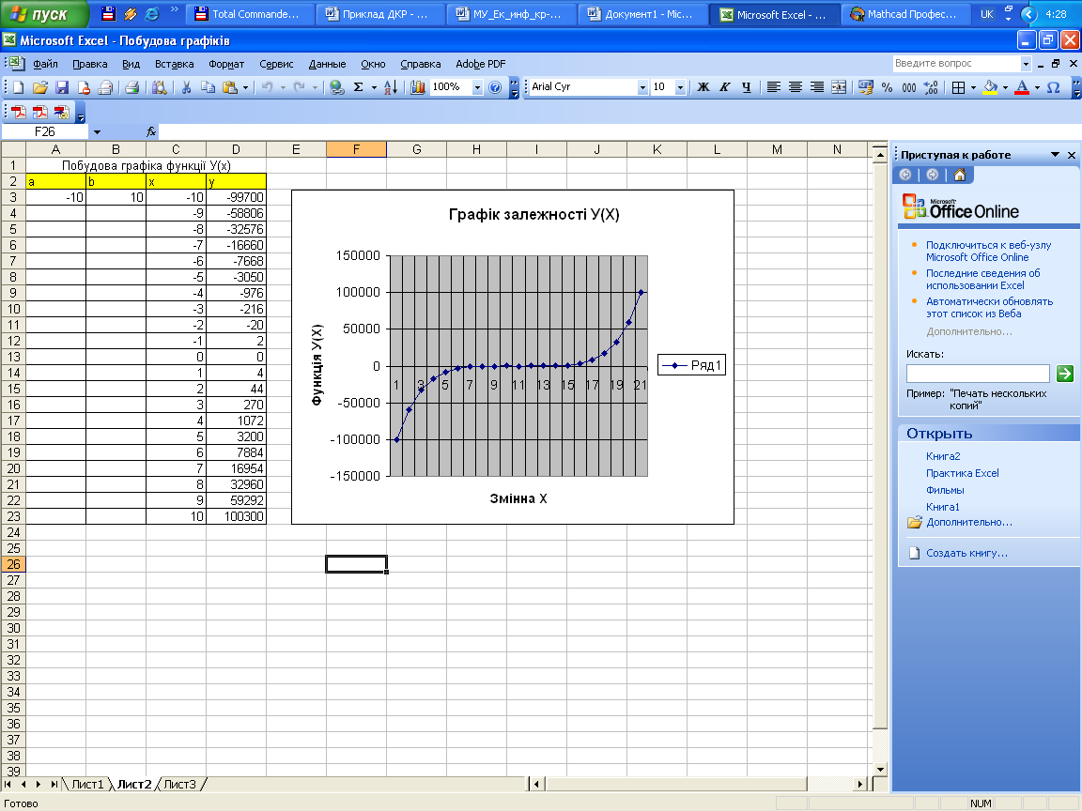Align cell text left
This screenshot has width=1082, height=811.
click(774, 87)
